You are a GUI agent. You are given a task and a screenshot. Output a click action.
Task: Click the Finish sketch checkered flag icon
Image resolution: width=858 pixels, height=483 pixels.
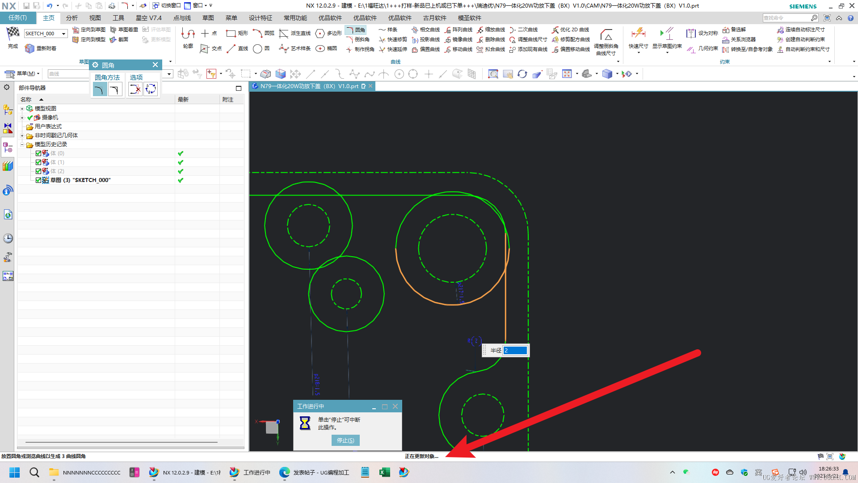tap(13, 33)
